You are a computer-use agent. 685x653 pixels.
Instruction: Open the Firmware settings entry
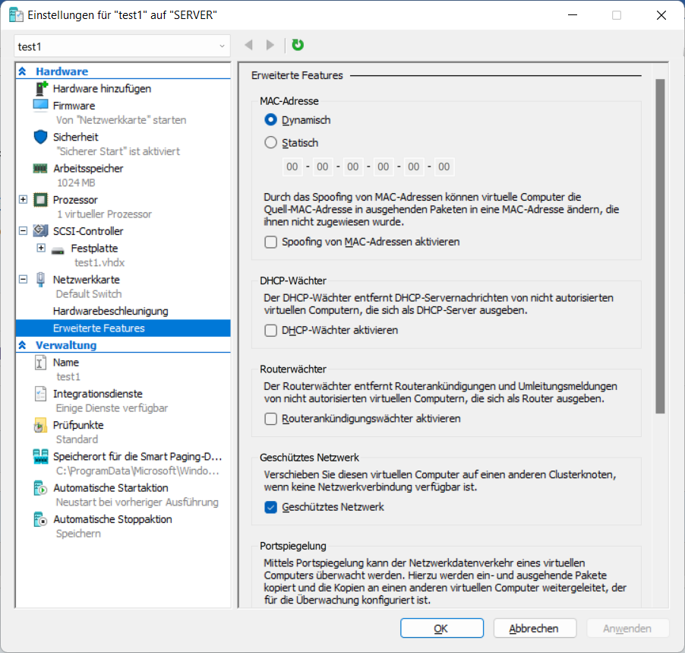coord(74,106)
